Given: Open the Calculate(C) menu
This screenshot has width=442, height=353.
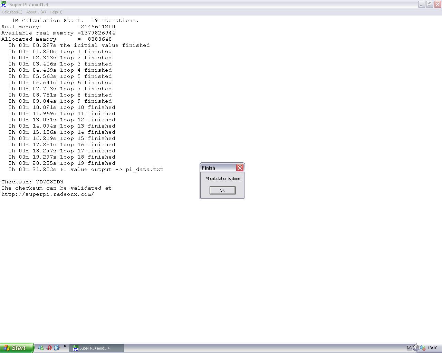Looking at the screenshot, I should click(x=12, y=12).
